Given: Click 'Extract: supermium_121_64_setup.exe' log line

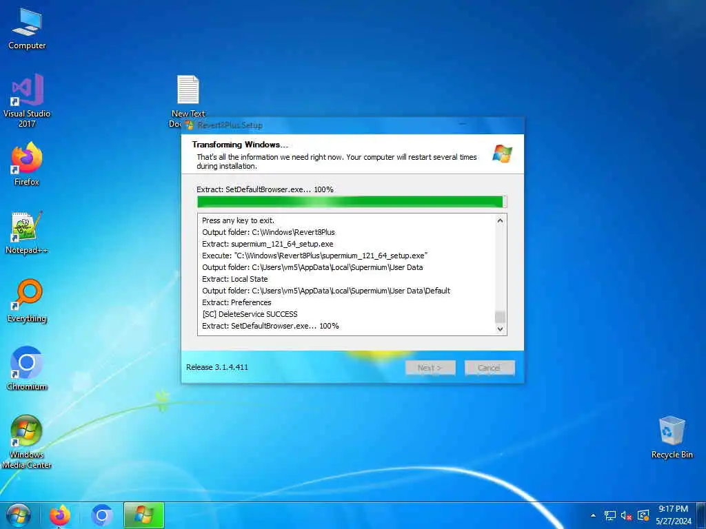Looking at the screenshot, I should 268,244.
